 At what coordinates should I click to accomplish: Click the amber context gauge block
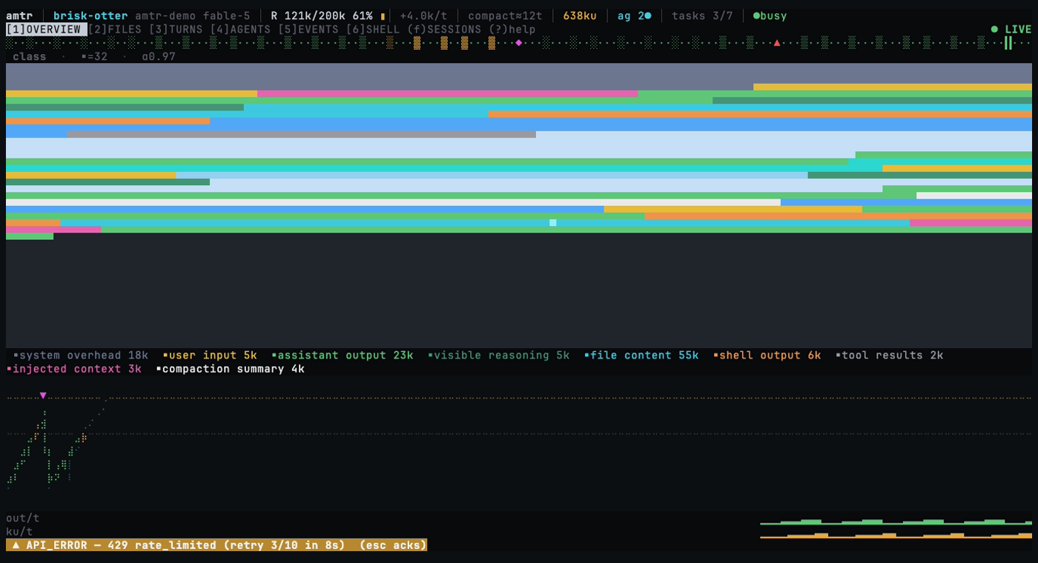coord(383,16)
